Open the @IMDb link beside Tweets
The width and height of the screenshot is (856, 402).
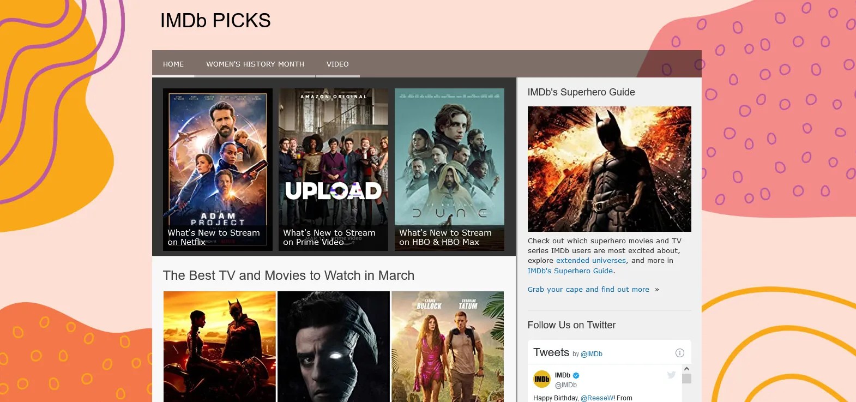592,354
